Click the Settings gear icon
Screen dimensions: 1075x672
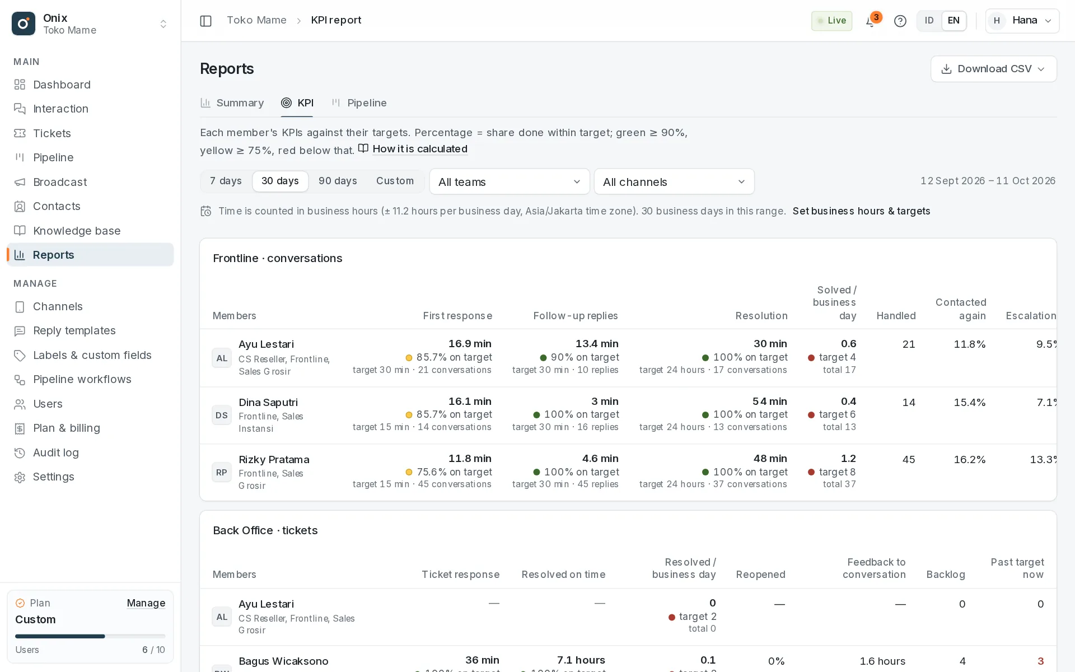tap(20, 477)
